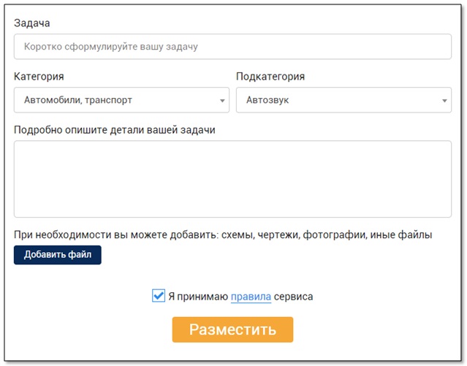This screenshot has height=366, width=467.
Task: Click the hint text about adding схемы, чертежи
Action: (x=223, y=235)
